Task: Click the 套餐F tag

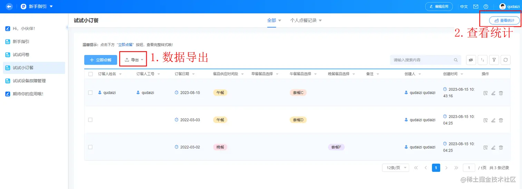Action: (336, 147)
